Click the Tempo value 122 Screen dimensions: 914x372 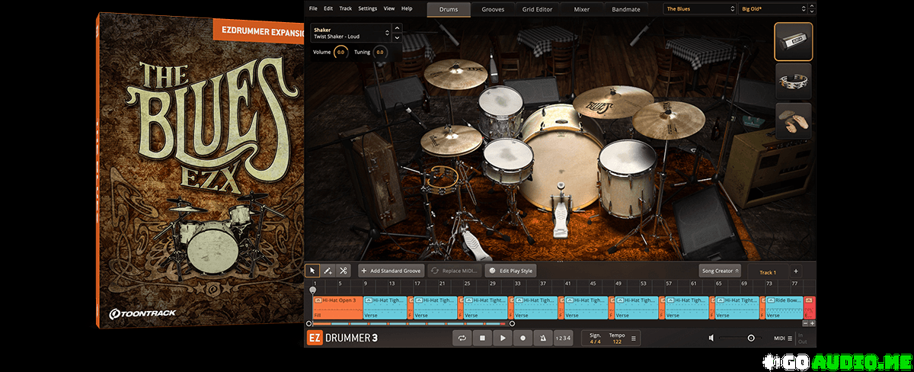[x=616, y=342]
